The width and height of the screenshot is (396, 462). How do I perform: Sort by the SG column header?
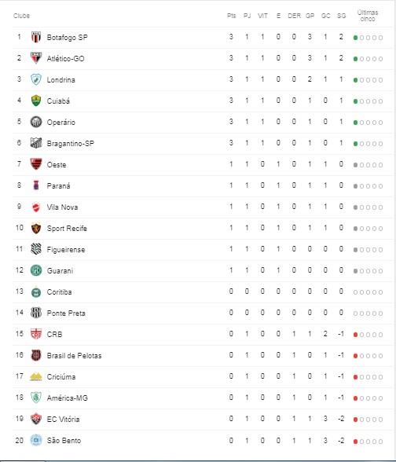click(341, 16)
